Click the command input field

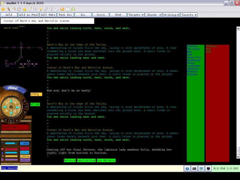point(92,168)
